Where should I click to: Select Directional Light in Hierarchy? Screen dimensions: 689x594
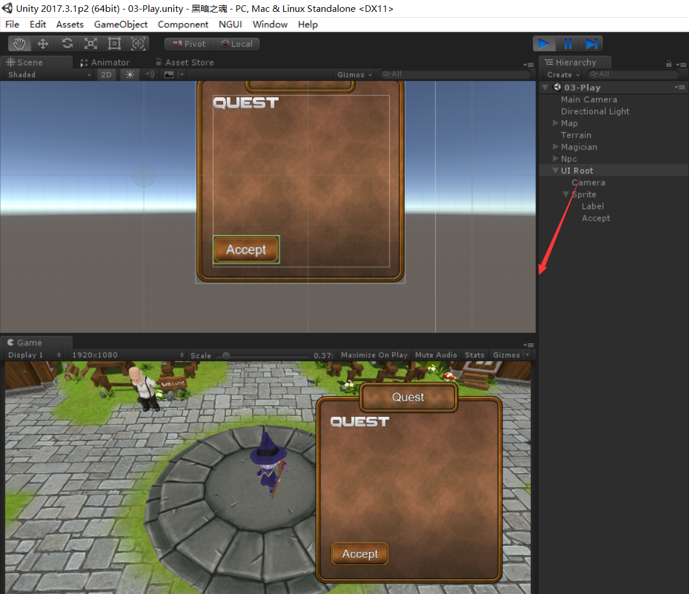595,111
